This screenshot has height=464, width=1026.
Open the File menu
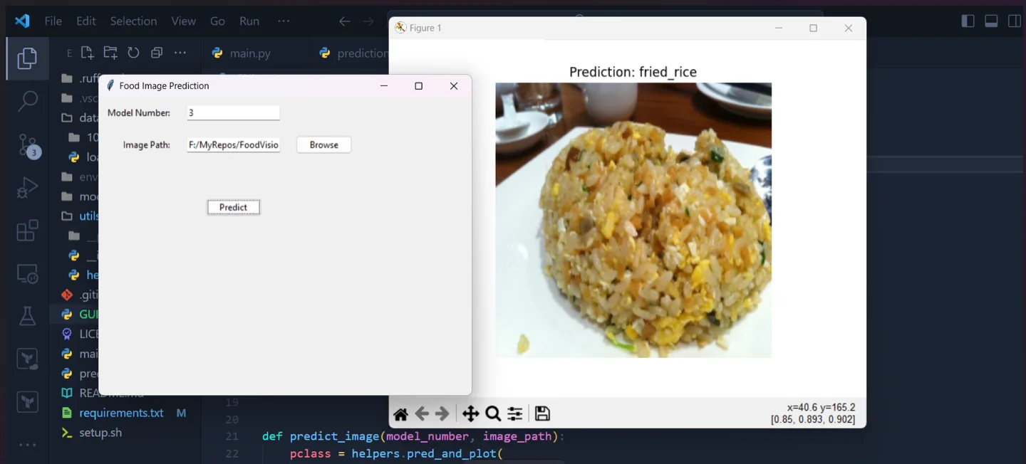click(53, 21)
